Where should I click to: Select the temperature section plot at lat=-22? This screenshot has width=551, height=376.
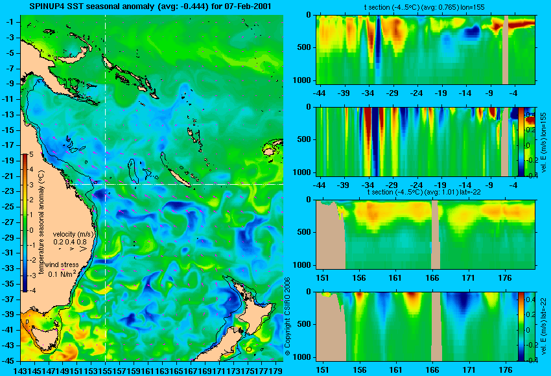click(425, 235)
